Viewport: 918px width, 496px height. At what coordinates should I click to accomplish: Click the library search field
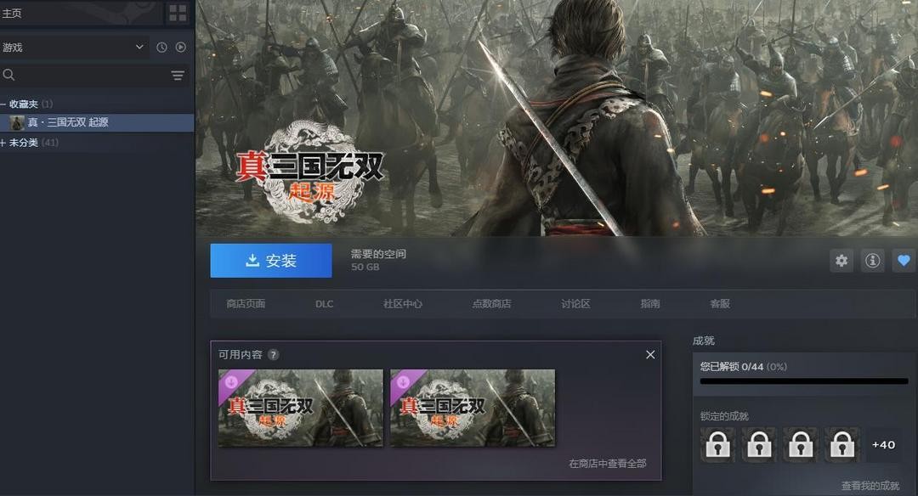coord(85,76)
